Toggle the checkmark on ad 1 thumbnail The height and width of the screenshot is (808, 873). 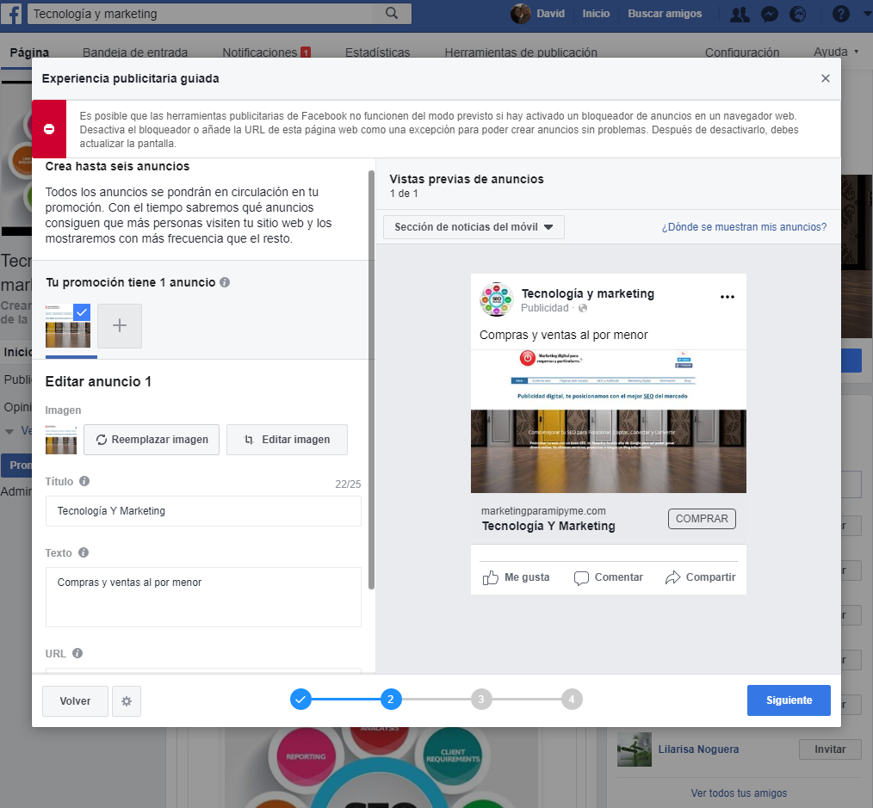pos(82,312)
